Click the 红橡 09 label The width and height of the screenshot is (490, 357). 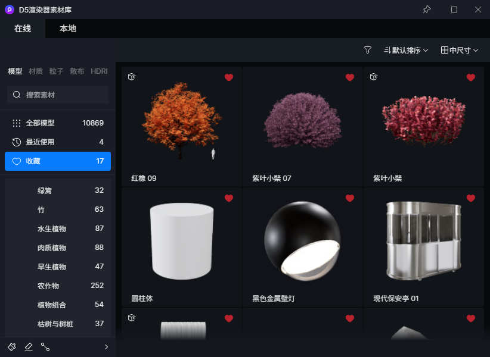(x=144, y=178)
